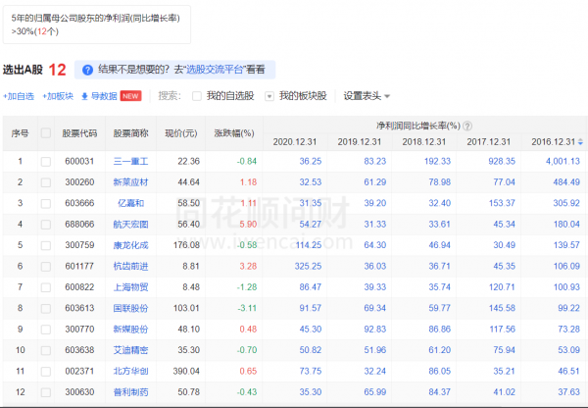Toggle the select-all checkbox in table header

coord(46,132)
